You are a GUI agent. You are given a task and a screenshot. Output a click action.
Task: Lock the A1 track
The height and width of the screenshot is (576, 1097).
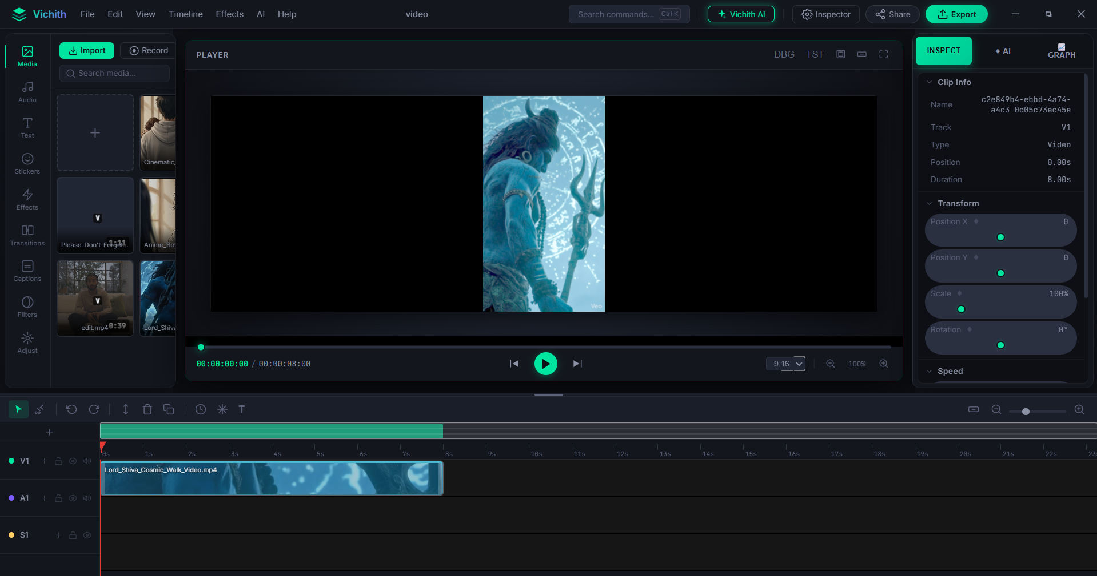coord(58,498)
